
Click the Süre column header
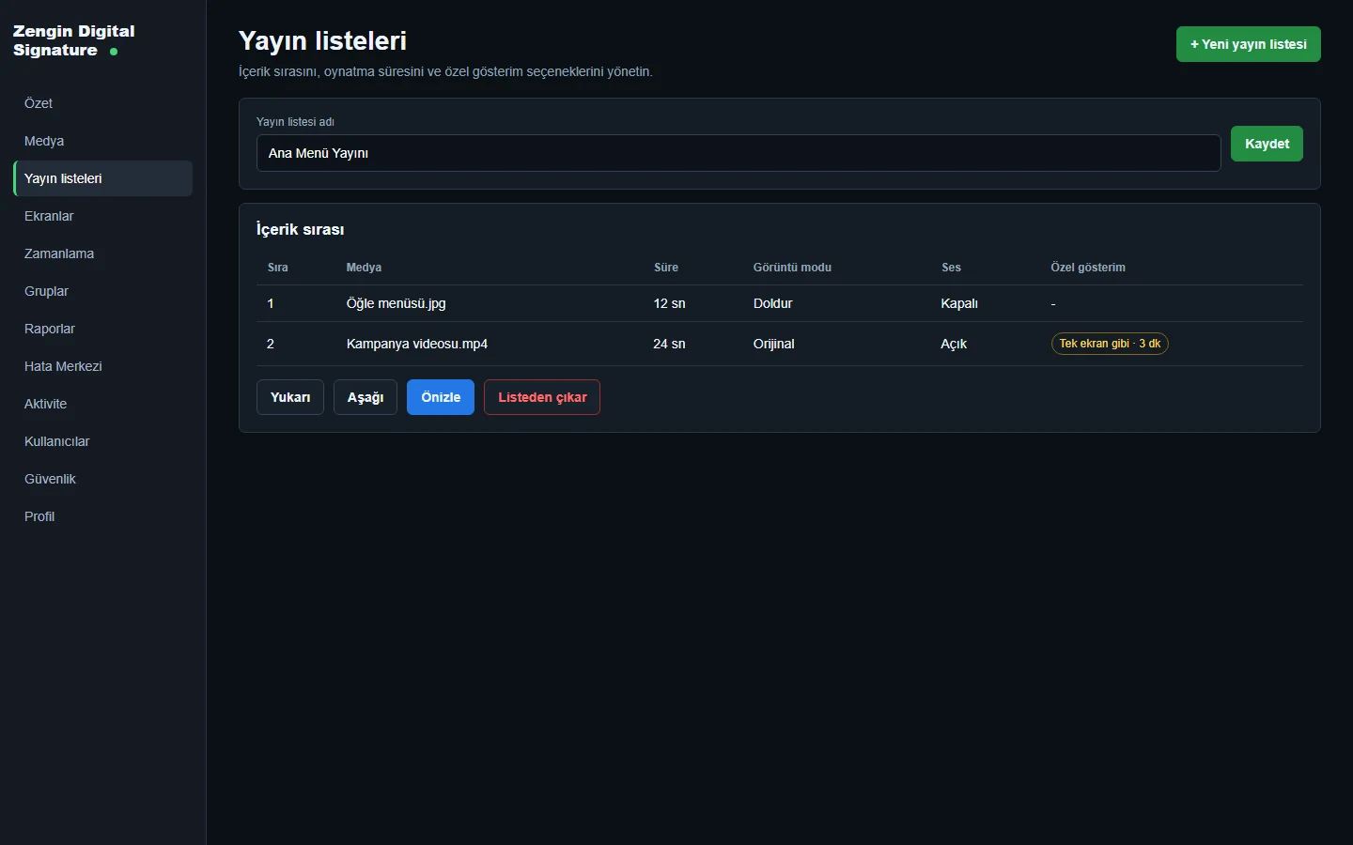[x=666, y=268]
